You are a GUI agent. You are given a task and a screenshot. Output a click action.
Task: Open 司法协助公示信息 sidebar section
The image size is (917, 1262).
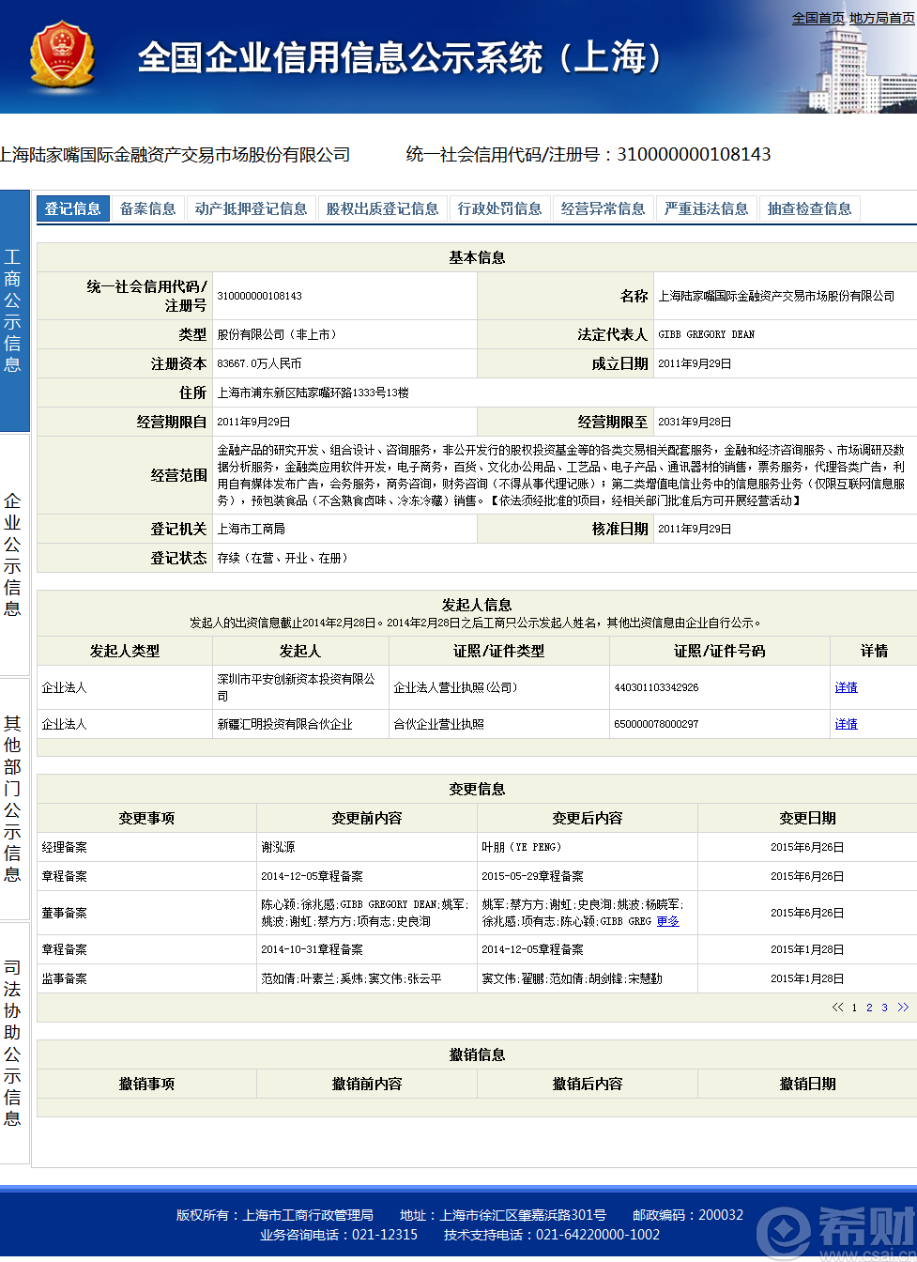pos(13,1043)
